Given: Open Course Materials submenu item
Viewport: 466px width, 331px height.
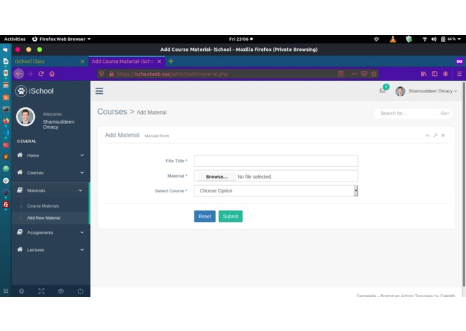Looking at the screenshot, I should coord(43,206).
